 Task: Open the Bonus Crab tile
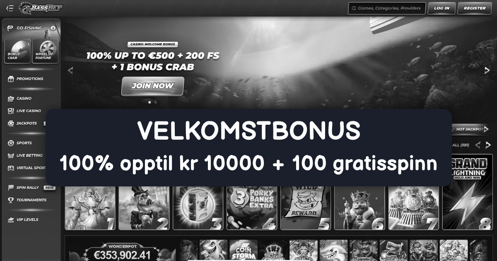click(17, 51)
